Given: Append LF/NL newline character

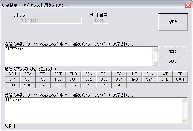Looking at the screenshot, I should coord(150,74).
